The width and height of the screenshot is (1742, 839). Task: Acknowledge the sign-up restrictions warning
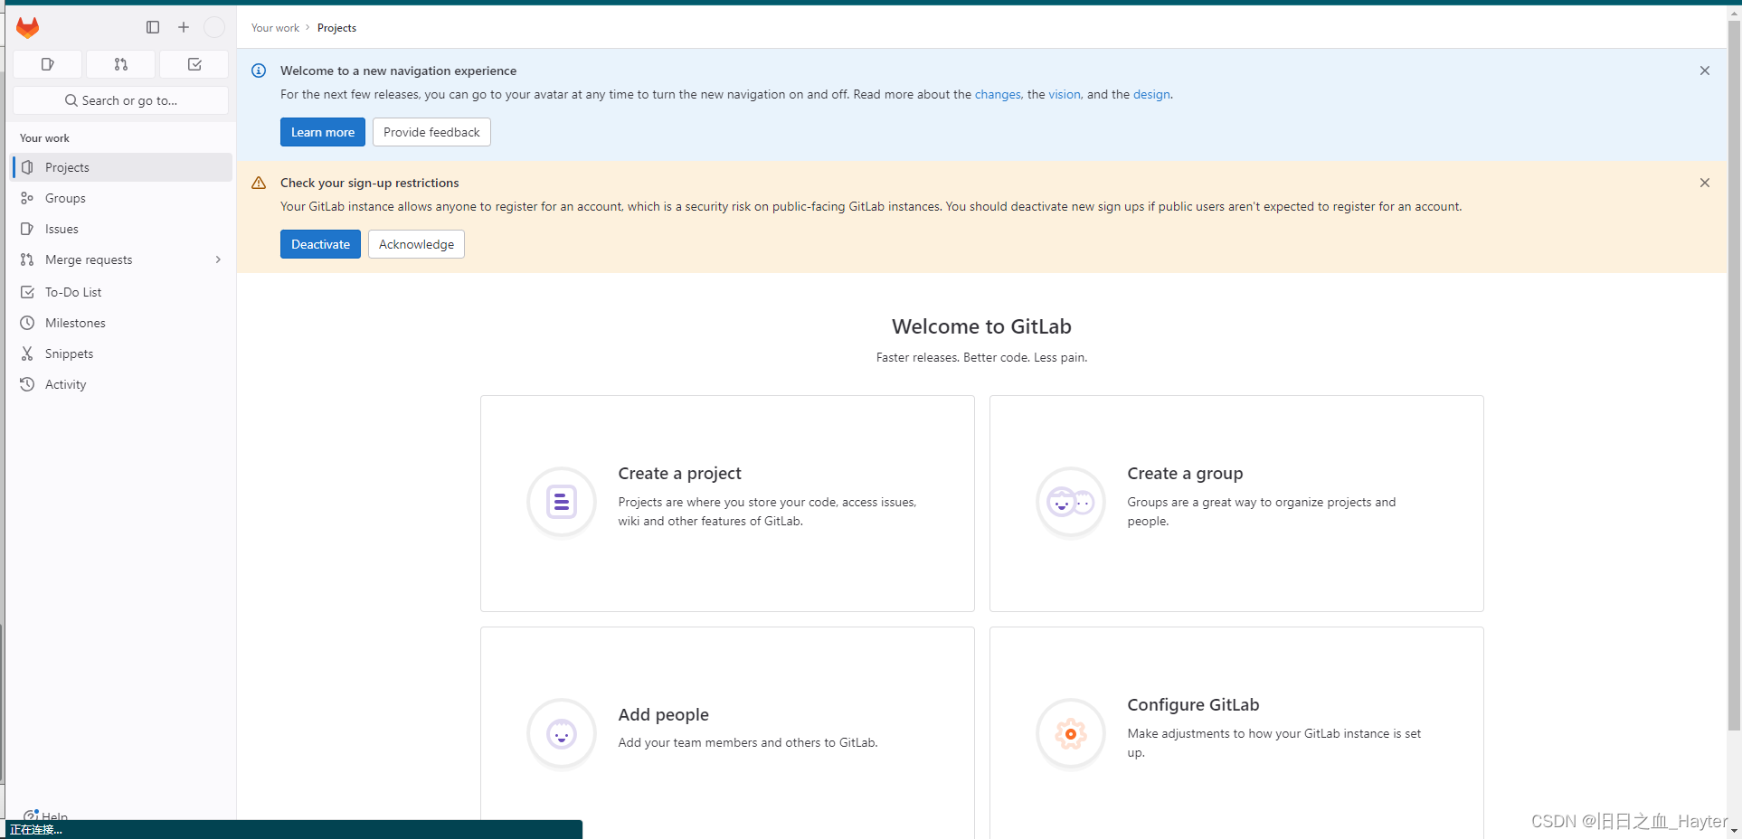tap(415, 244)
